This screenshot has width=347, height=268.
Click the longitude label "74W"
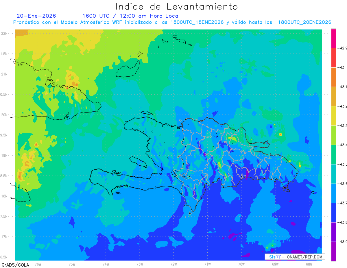(x=106, y=264)
